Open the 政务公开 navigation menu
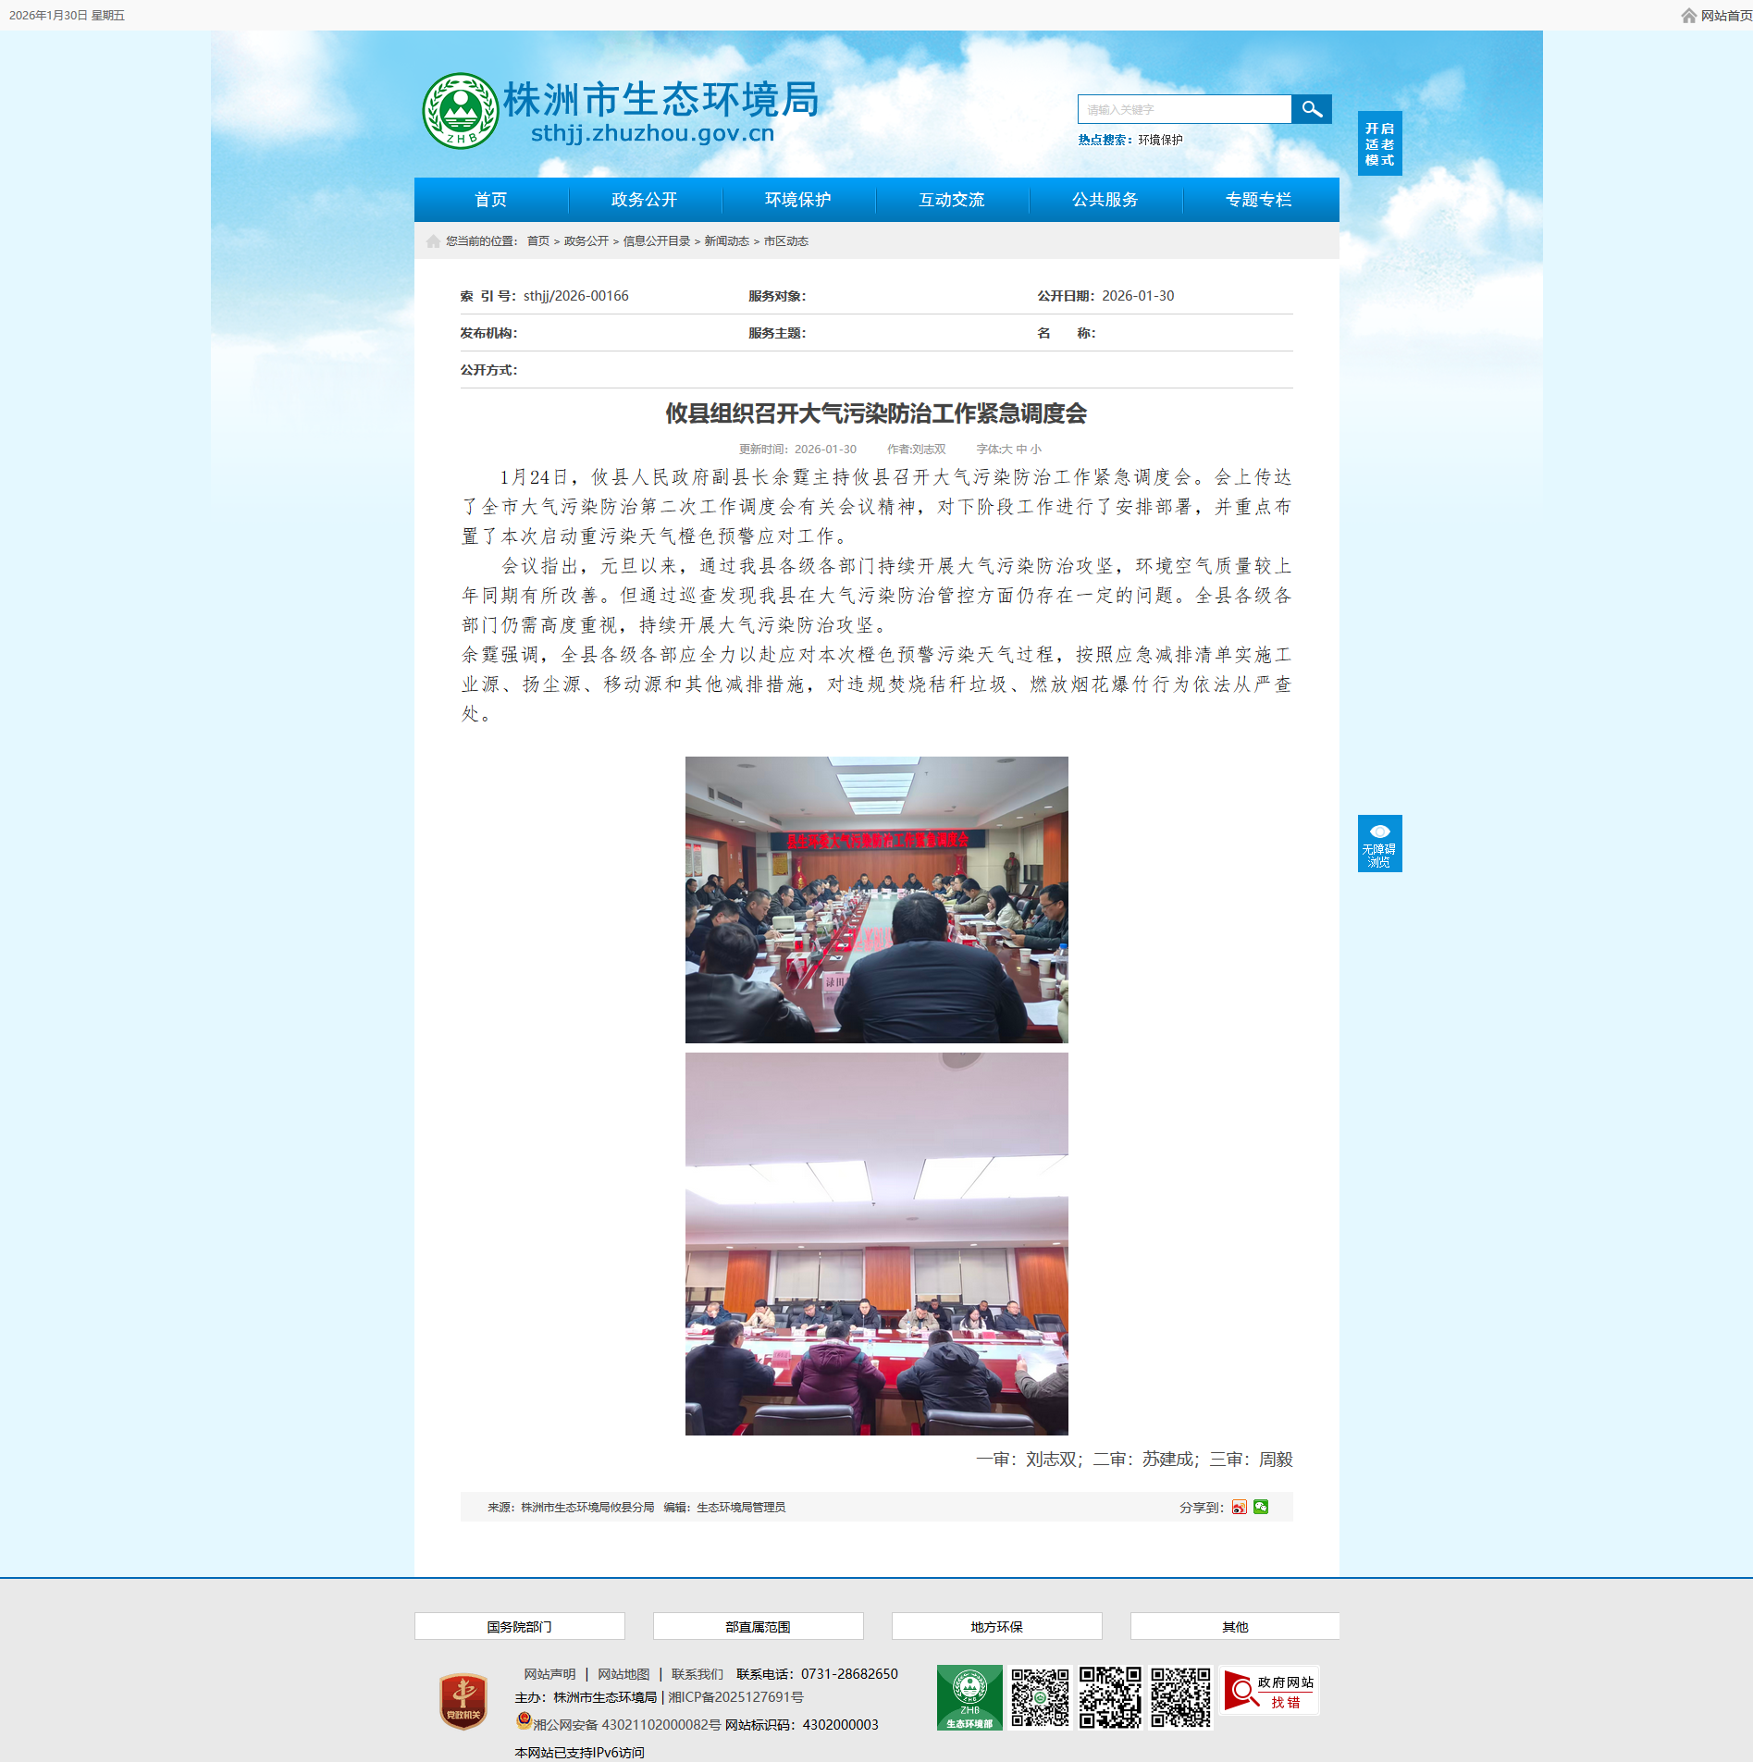The width and height of the screenshot is (1753, 1762). (644, 200)
